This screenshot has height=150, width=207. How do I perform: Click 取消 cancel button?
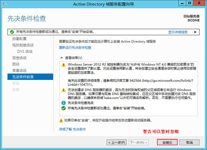pos(189,142)
